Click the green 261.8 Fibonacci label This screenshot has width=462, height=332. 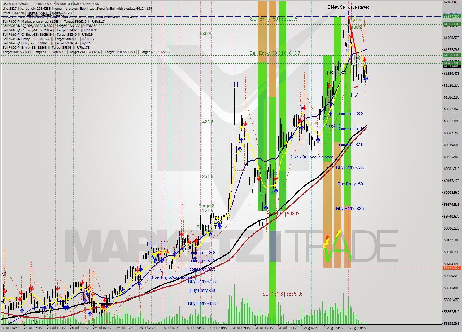[208, 176]
